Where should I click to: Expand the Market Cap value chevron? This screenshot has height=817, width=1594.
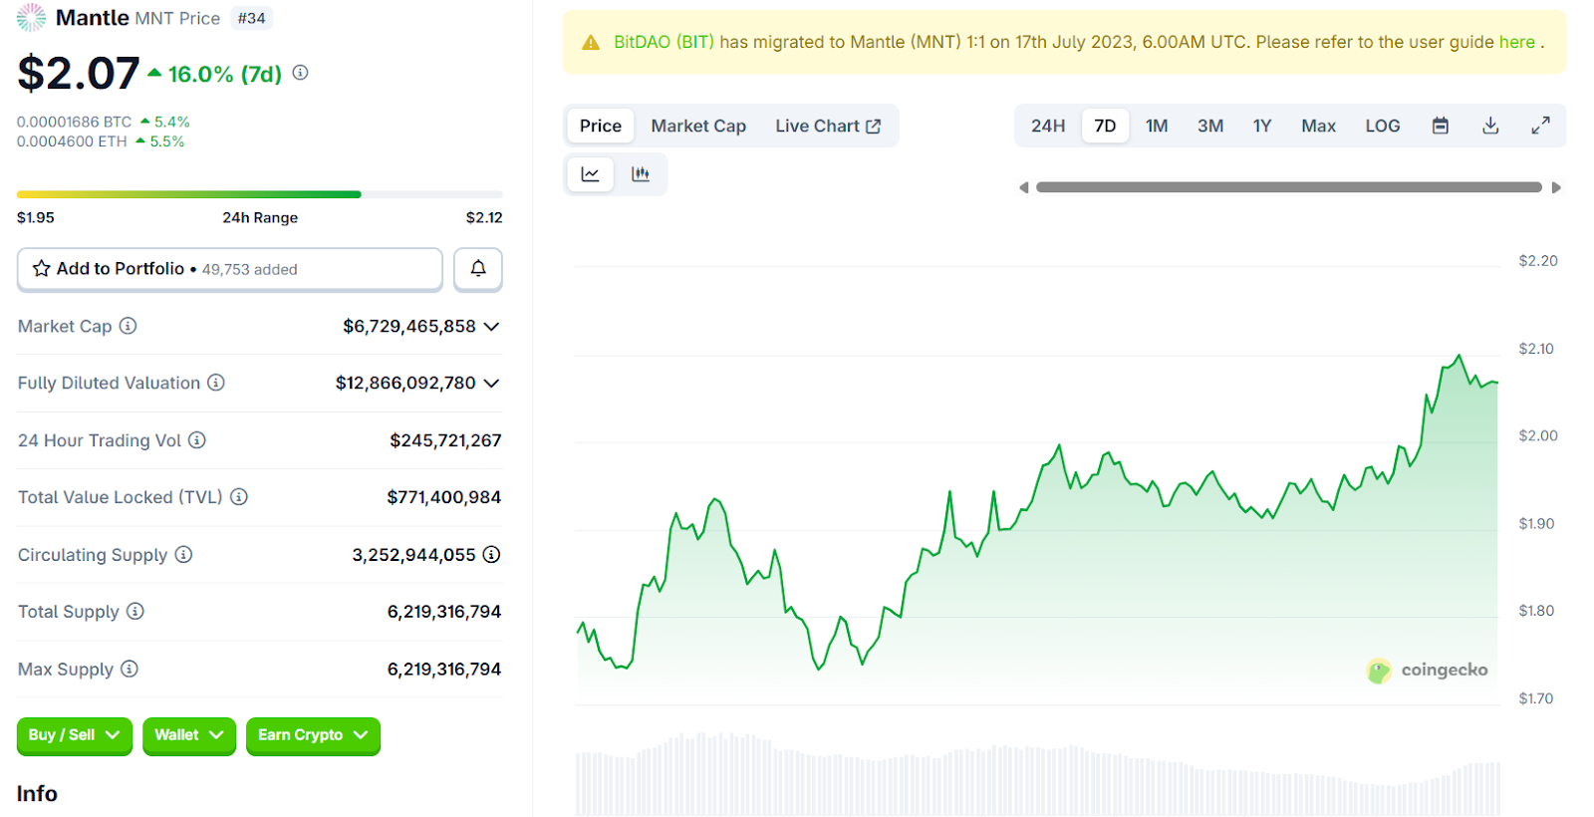491,327
